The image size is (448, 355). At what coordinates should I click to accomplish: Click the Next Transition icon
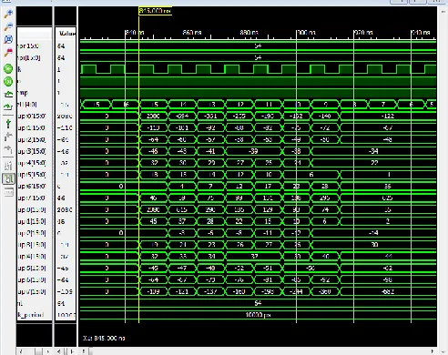coord(8,106)
